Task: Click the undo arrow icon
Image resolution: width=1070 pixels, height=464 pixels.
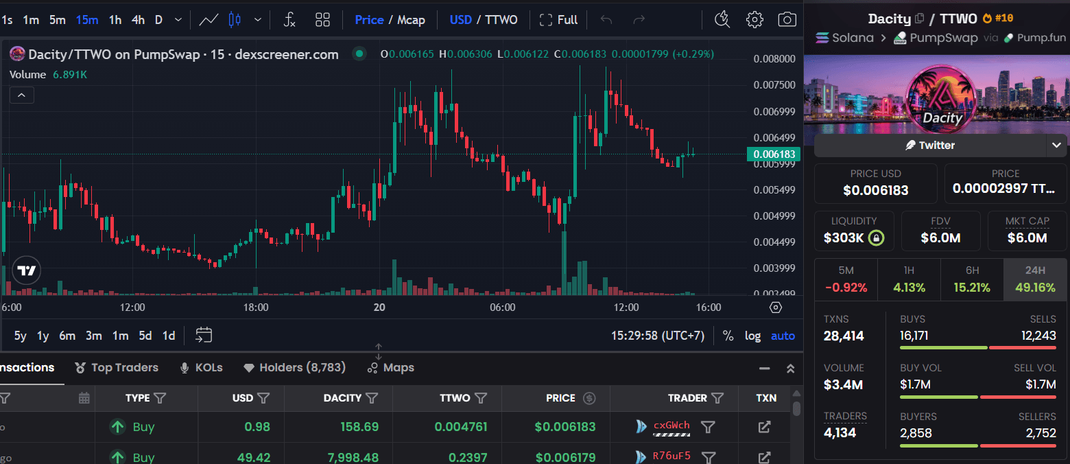Action: pyautogui.click(x=606, y=20)
